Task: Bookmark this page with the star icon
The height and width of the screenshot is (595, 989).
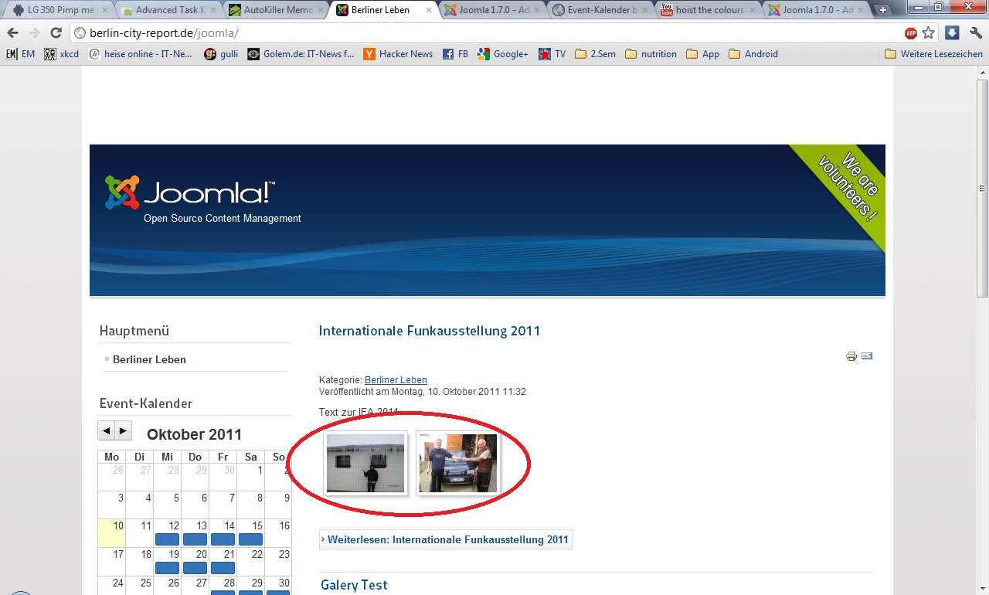Action: point(929,33)
